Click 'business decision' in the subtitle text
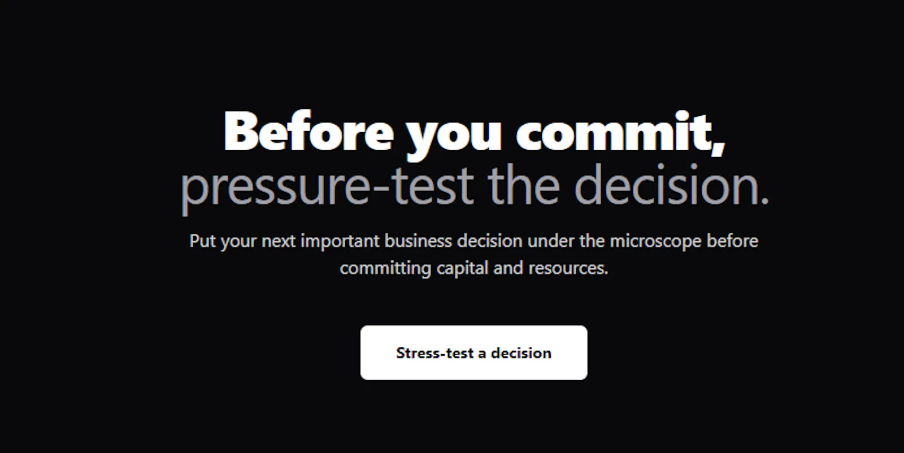This screenshot has height=453, width=904. [x=454, y=241]
